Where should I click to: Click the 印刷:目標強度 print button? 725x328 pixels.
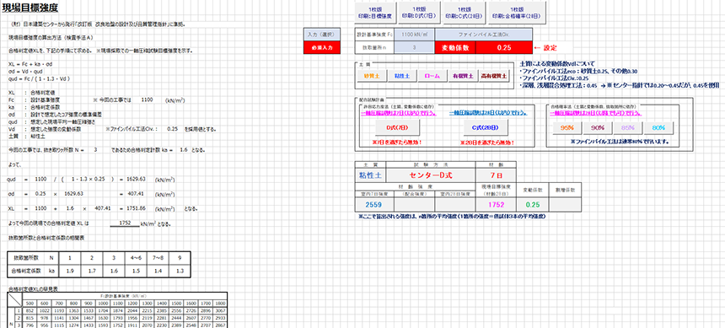coord(375,13)
